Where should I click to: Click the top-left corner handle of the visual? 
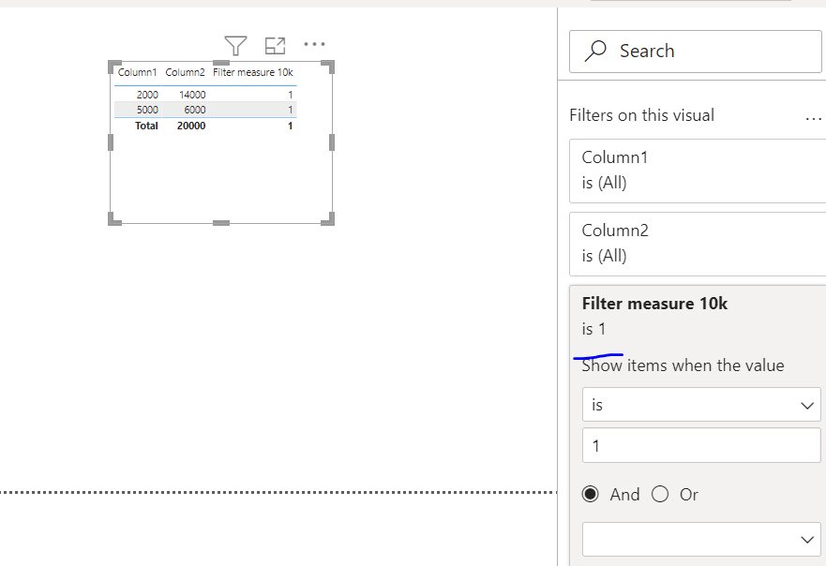[114, 67]
